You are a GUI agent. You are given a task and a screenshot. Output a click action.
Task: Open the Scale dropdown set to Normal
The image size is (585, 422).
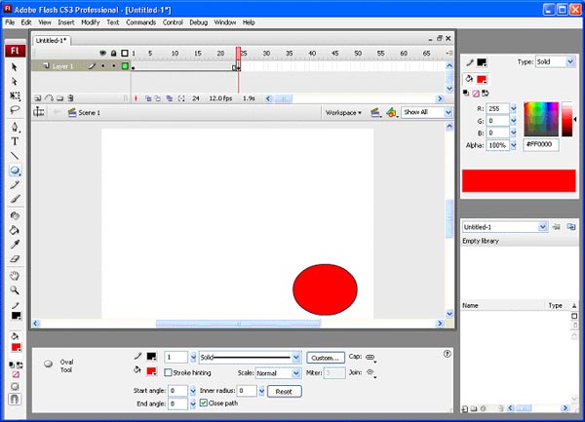[x=278, y=373]
